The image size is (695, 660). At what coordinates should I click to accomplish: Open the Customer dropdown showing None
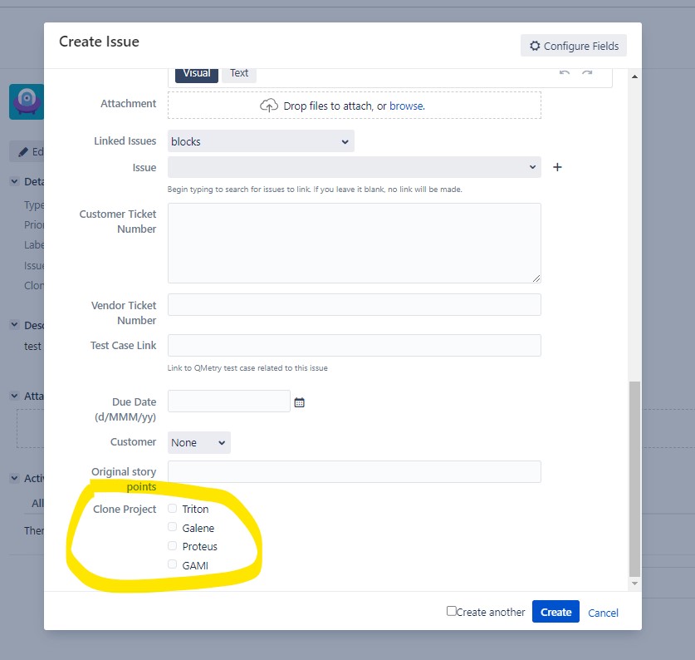coord(198,442)
